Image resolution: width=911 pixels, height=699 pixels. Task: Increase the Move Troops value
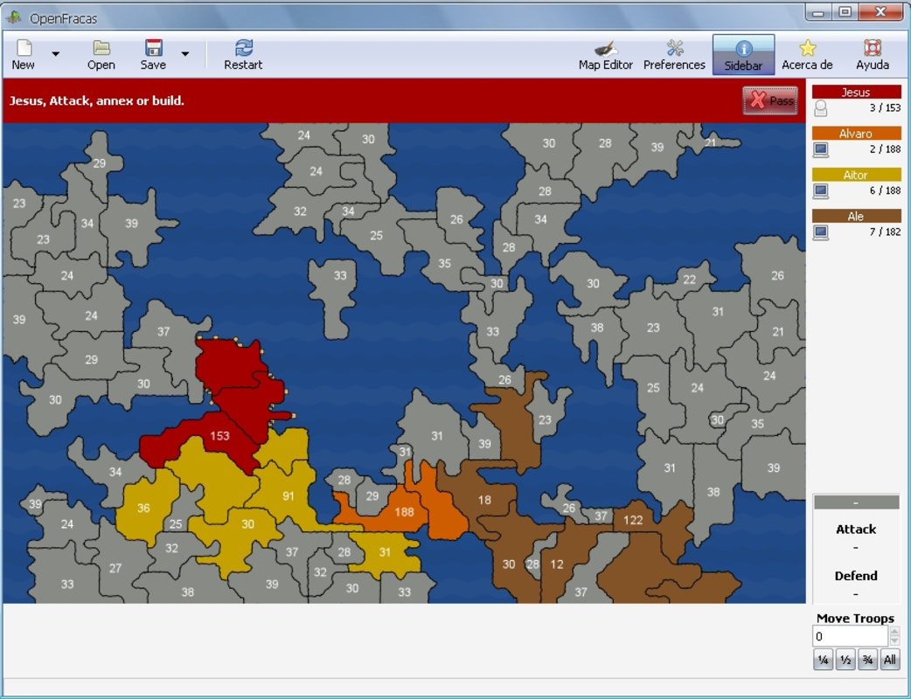[894, 631]
